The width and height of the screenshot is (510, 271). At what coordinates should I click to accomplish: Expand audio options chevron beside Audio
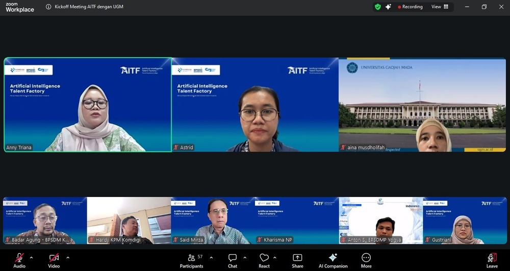pyautogui.click(x=32, y=257)
